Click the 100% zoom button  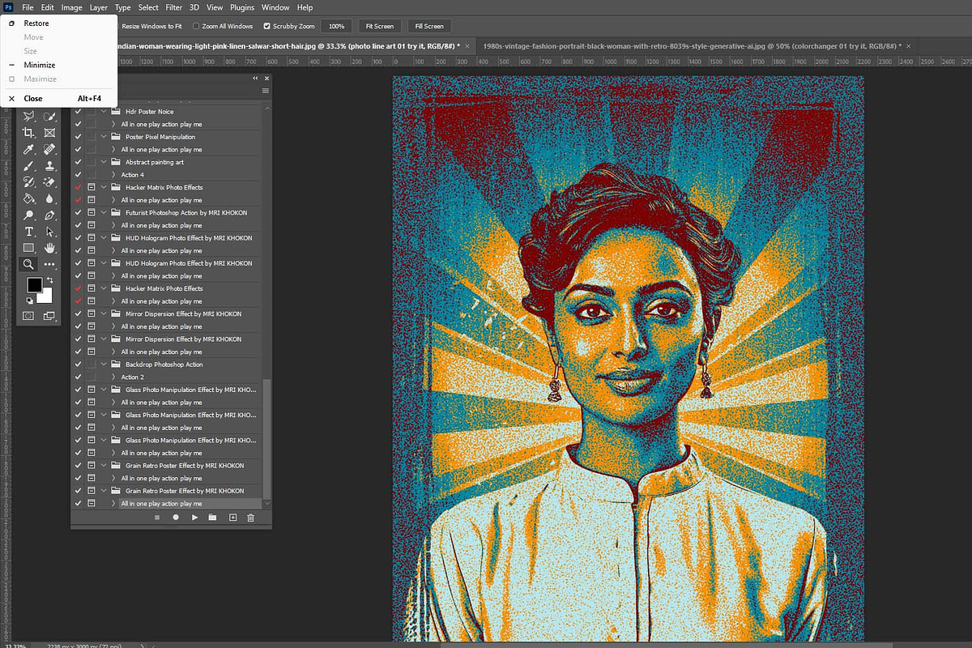click(337, 26)
